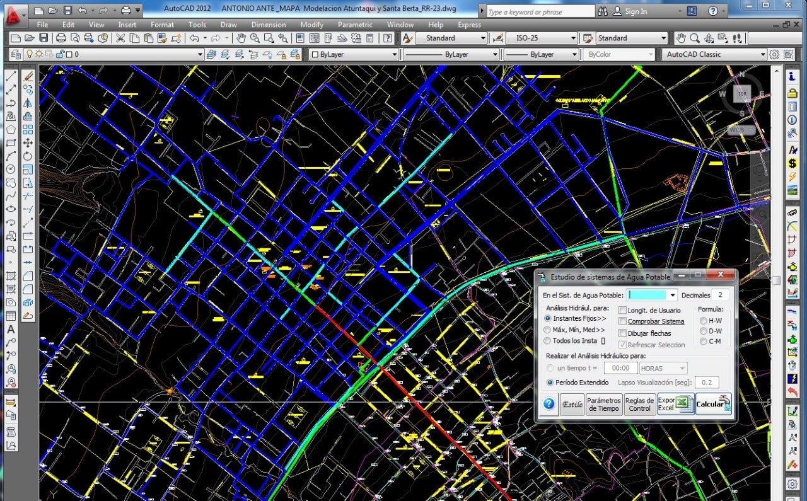
Task: Select the Line tool in Draw toolbar
Action: coord(11,76)
